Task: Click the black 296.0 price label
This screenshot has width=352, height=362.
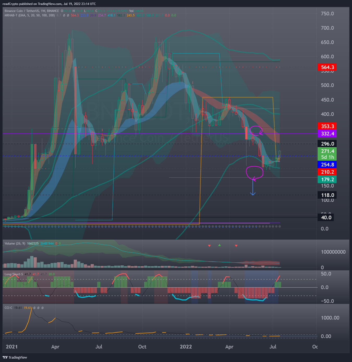Action: coord(327,144)
